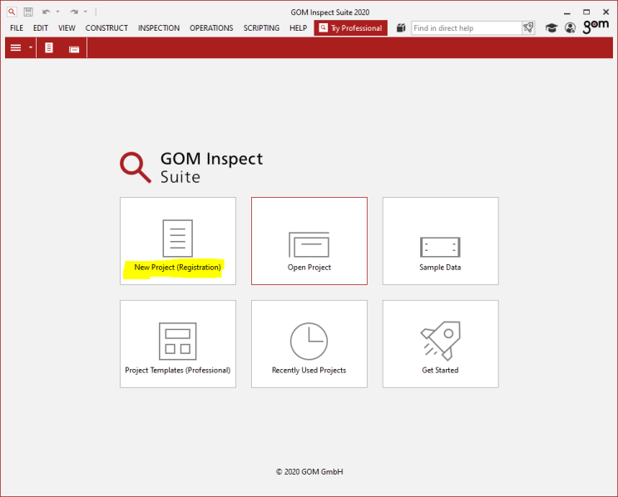Expand the redo history dropdown arrow
Screen dimensions: 618x497
[x=85, y=12]
